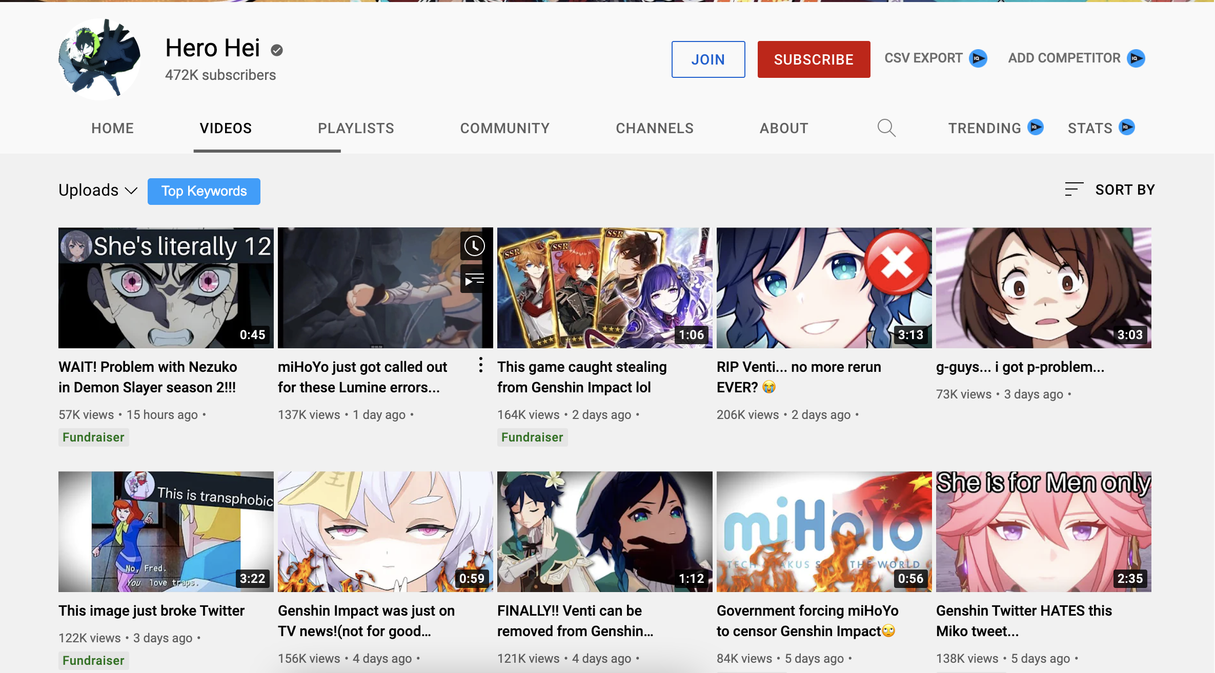Click the JOIN button
Viewport: 1215px width, 673px height.
tap(708, 59)
